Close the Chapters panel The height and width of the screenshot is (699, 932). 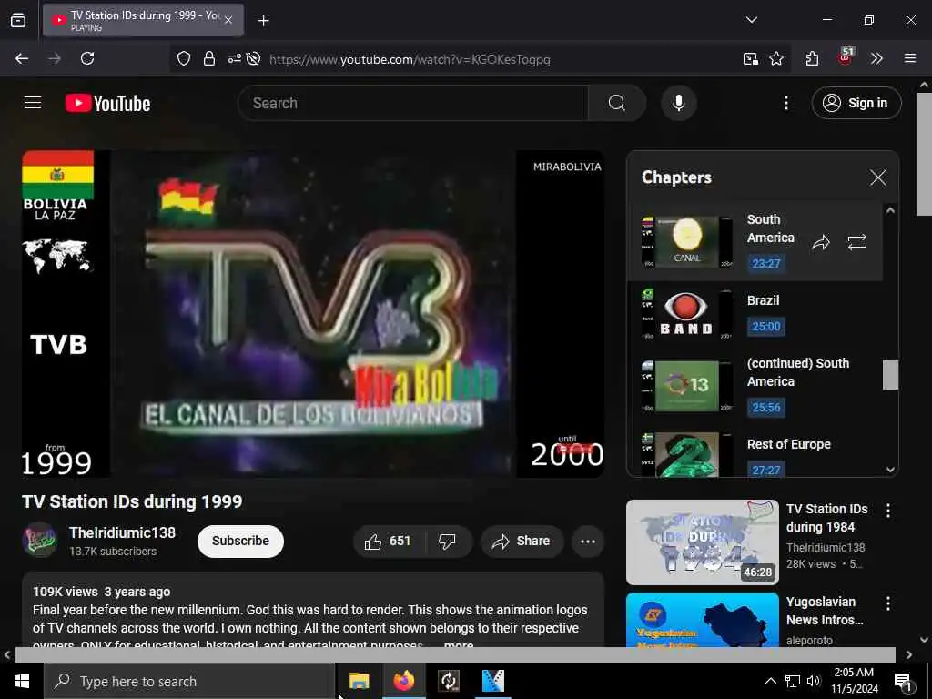pyautogui.click(x=878, y=177)
